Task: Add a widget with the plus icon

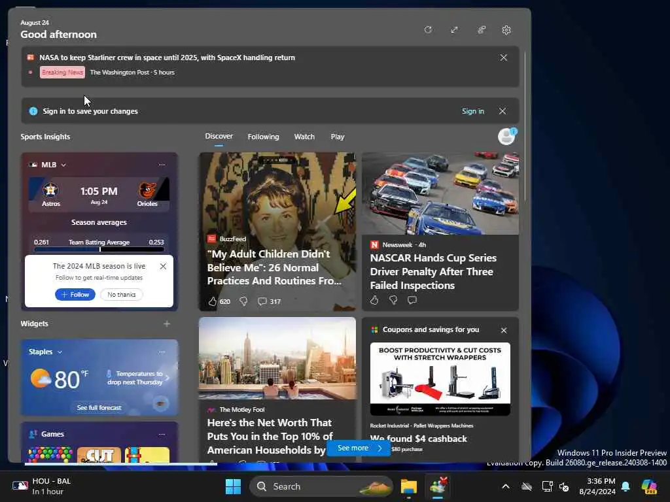Action: coord(167,324)
